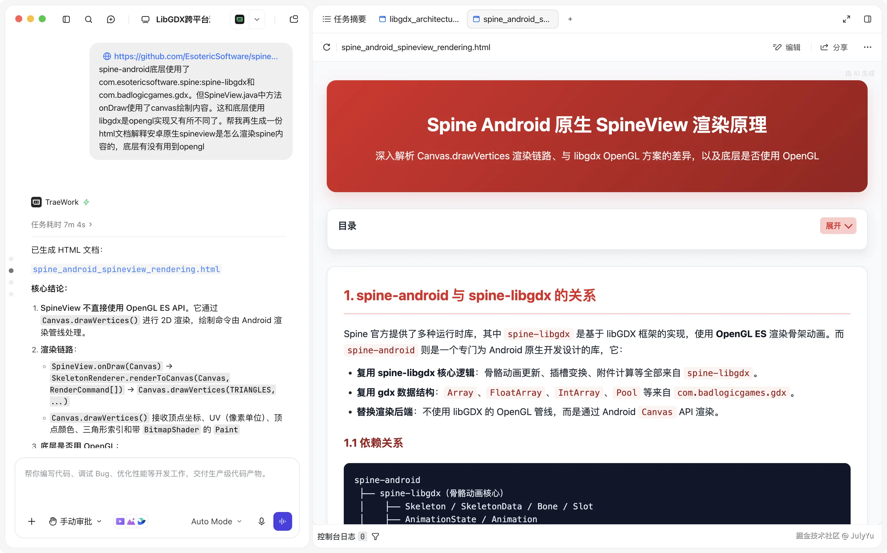Click the 由 AI 生成 label
This screenshot has width=887, height=553.
tap(859, 74)
